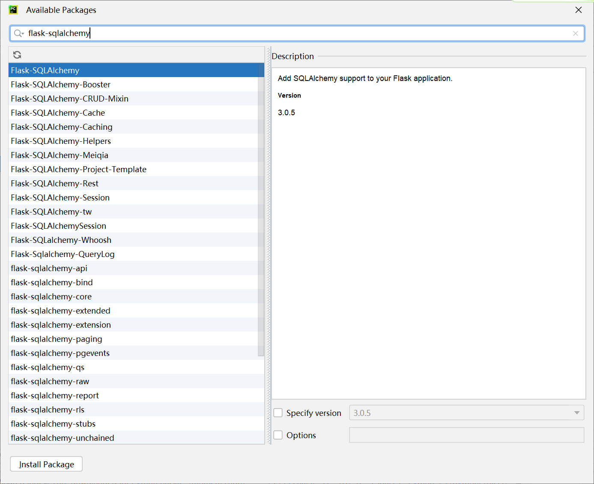Viewport: 594px width, 484px height.
Task: Close the Available Packages dialog
Action: (x=578, y=10)
